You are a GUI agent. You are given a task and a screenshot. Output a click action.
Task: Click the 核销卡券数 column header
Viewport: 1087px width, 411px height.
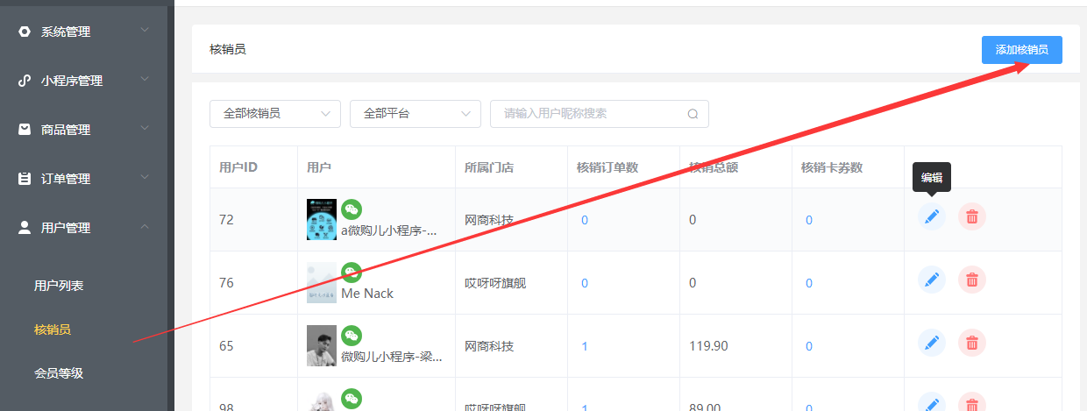click(832, 167)
